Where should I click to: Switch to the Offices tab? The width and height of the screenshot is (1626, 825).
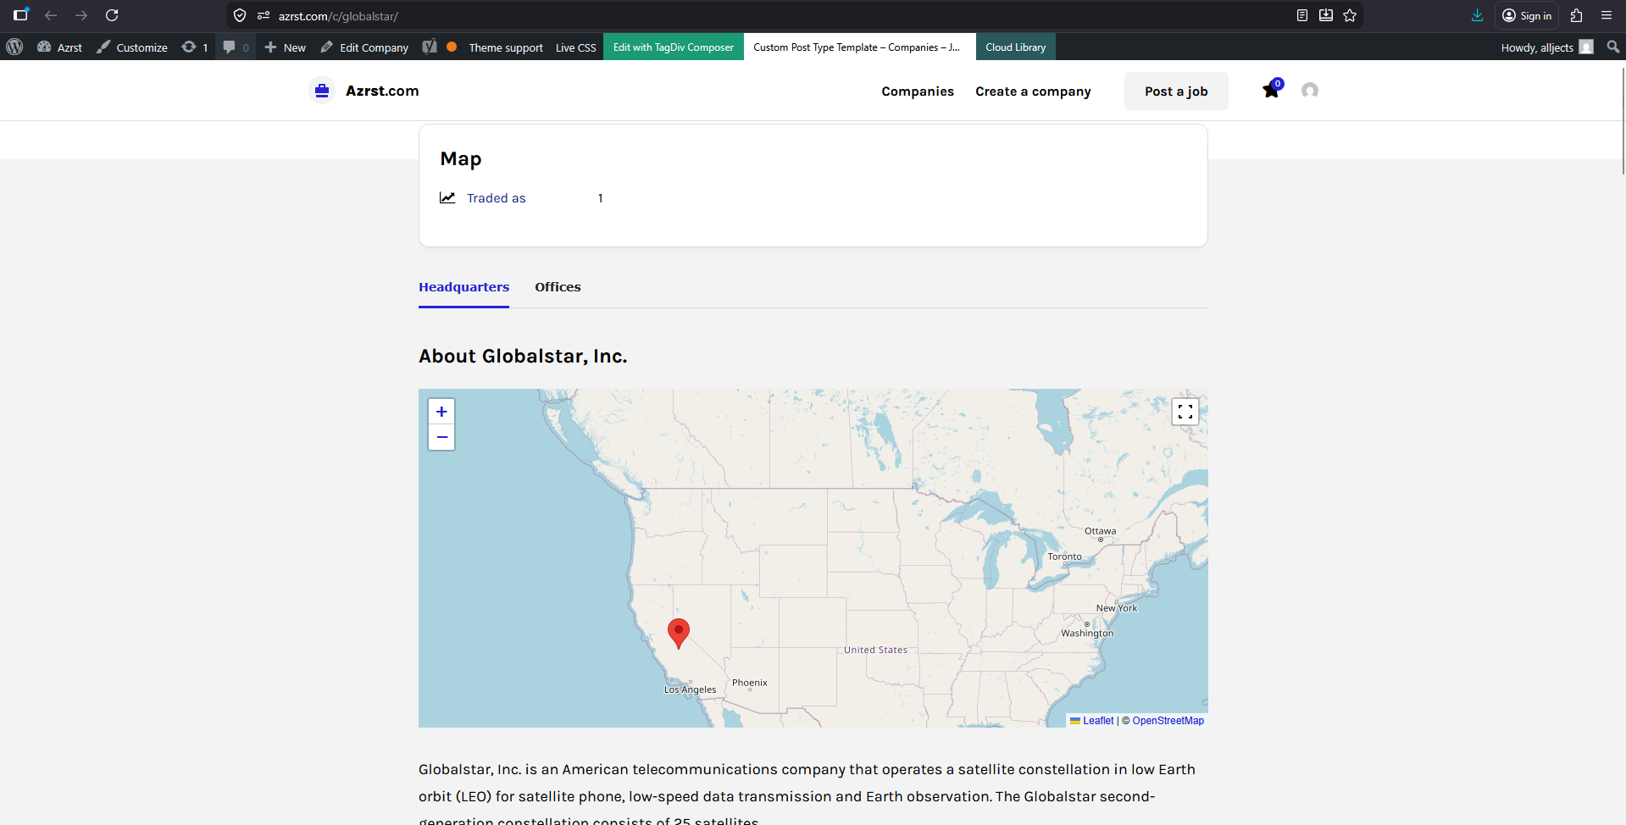tap(558, 287)
